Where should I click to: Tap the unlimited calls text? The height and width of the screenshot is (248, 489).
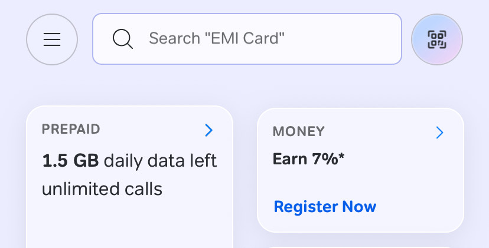tap(102, 189)
